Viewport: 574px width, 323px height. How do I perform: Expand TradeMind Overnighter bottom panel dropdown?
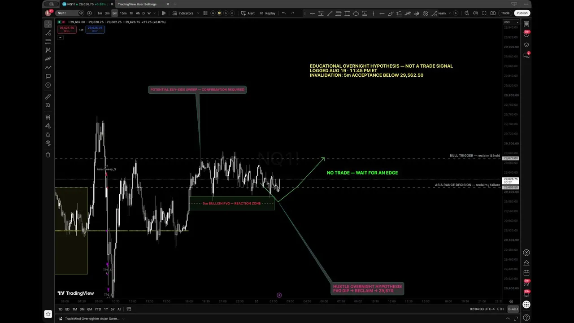click(x=123, y=319)
